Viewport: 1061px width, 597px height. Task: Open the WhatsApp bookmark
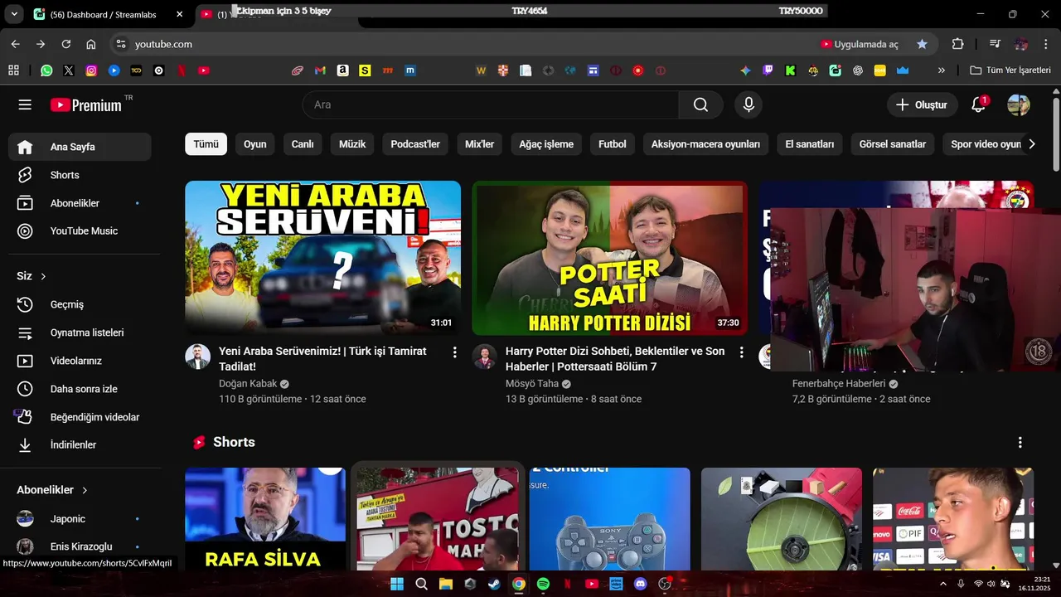[x=46, y=70]
